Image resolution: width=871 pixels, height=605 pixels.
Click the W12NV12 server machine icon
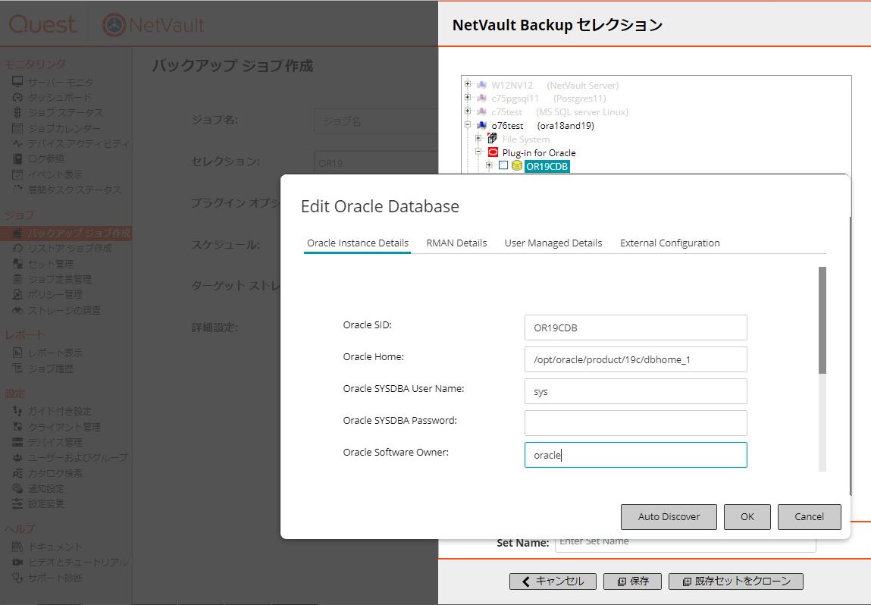481,84
